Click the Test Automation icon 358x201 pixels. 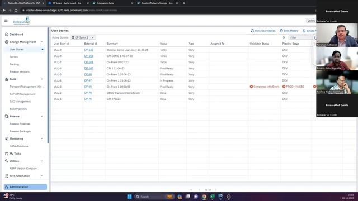pyautogui.click(x=7, y=176)
